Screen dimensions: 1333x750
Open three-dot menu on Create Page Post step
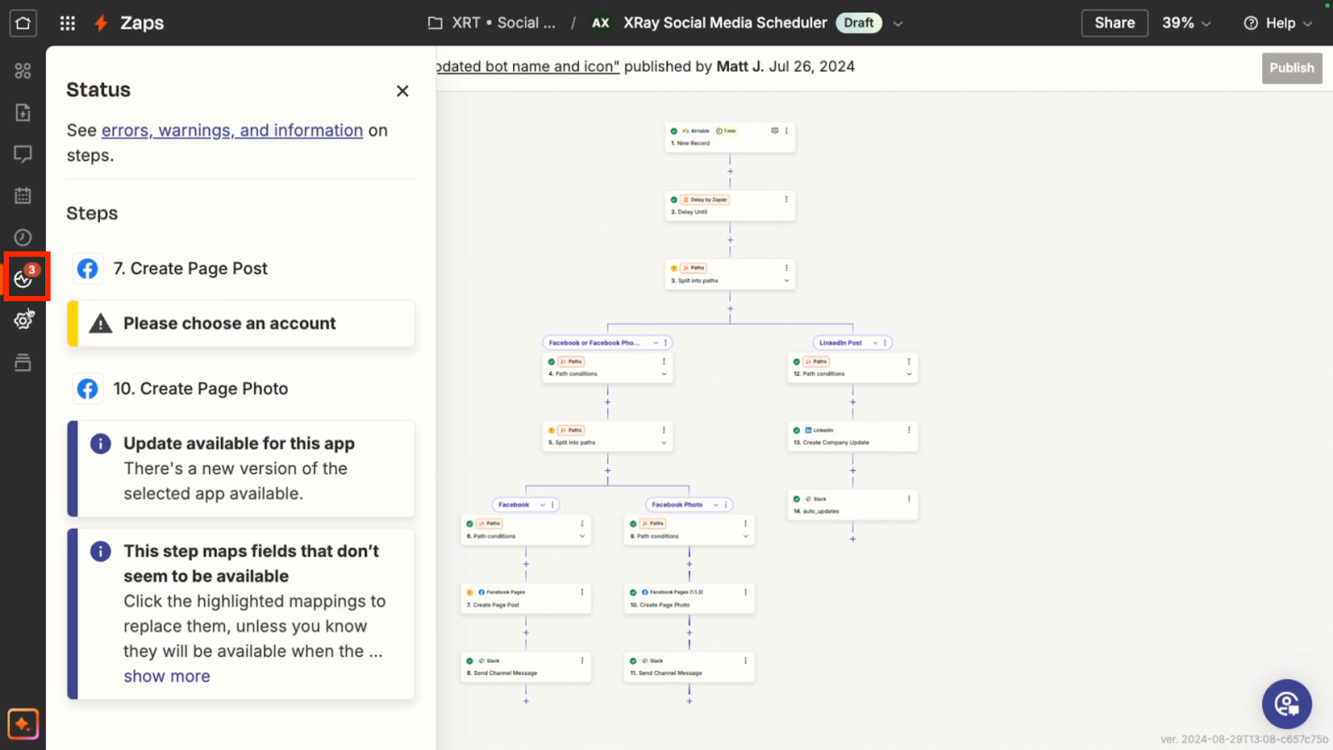(582, 592)
